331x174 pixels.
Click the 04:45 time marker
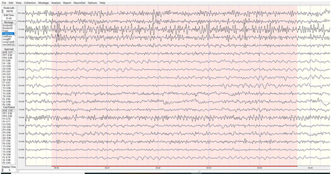pos(310,168)
